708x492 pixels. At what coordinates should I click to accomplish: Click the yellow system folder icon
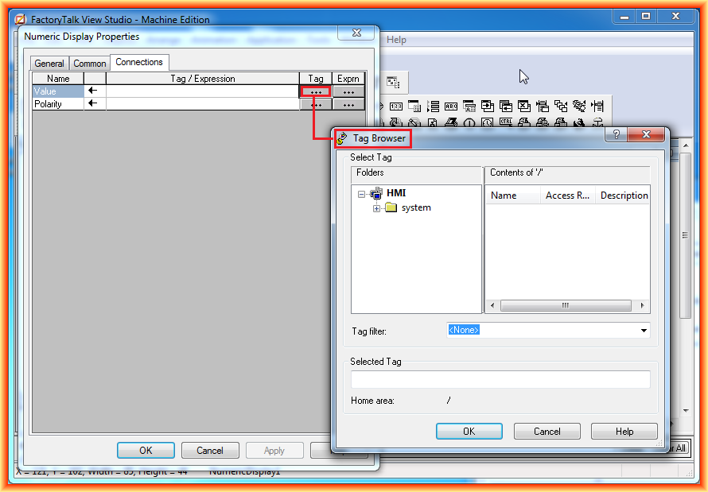(x=391, y=207)
